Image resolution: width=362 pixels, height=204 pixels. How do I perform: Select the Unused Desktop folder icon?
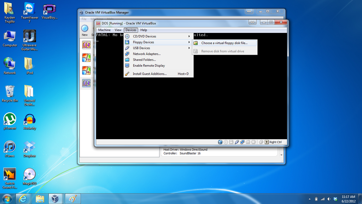point(30,96)
